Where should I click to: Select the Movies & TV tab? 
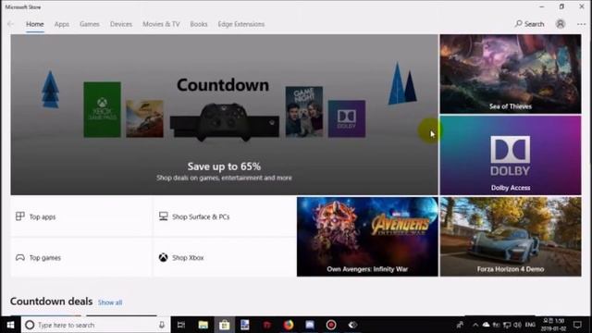pos(161,24)
